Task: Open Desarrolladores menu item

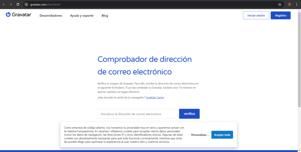Action: [51, 16]
